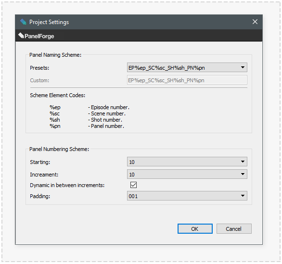
Task: Close the Project Settings dialog
Action: 255,22
